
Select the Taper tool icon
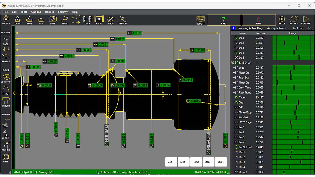6,90
